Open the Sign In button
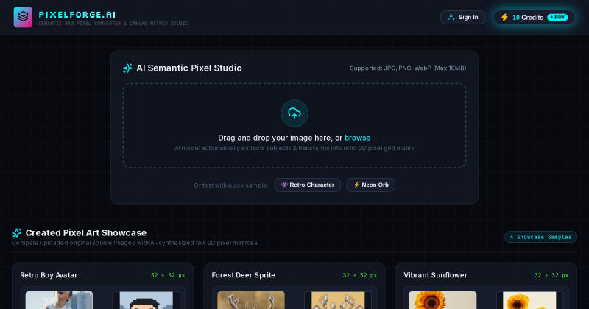Viewport: 589px width, 309px height. [x=463, y=17]
